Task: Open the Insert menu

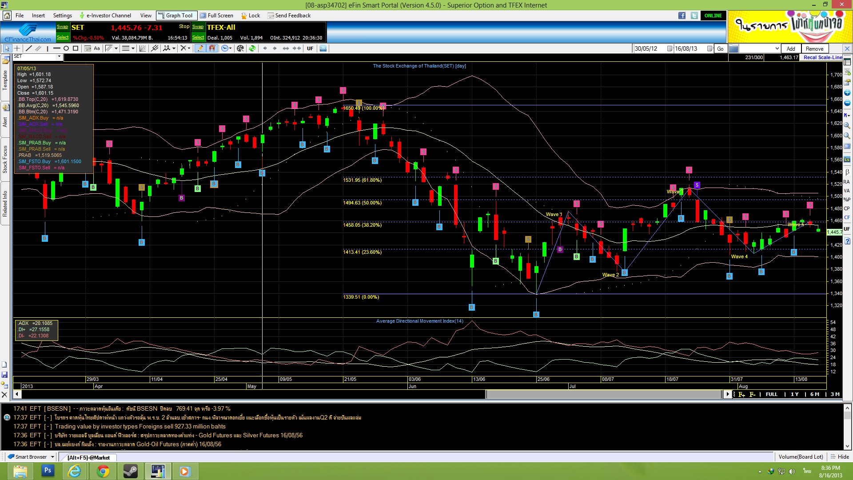Action: (x=38, y=16)
